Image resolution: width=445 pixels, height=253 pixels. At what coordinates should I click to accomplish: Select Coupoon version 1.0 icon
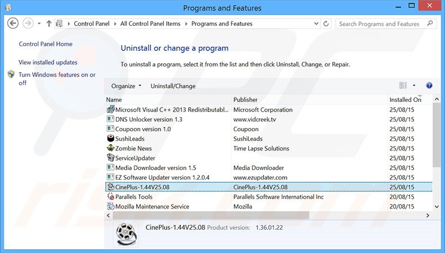point(110,128)
